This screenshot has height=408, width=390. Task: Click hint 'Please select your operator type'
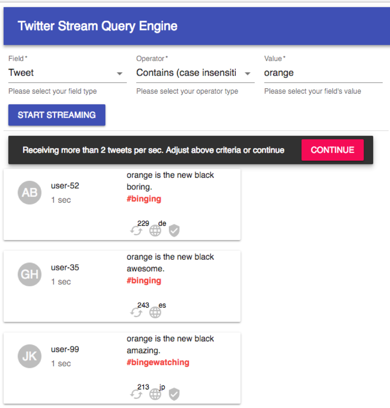point(187,91)
